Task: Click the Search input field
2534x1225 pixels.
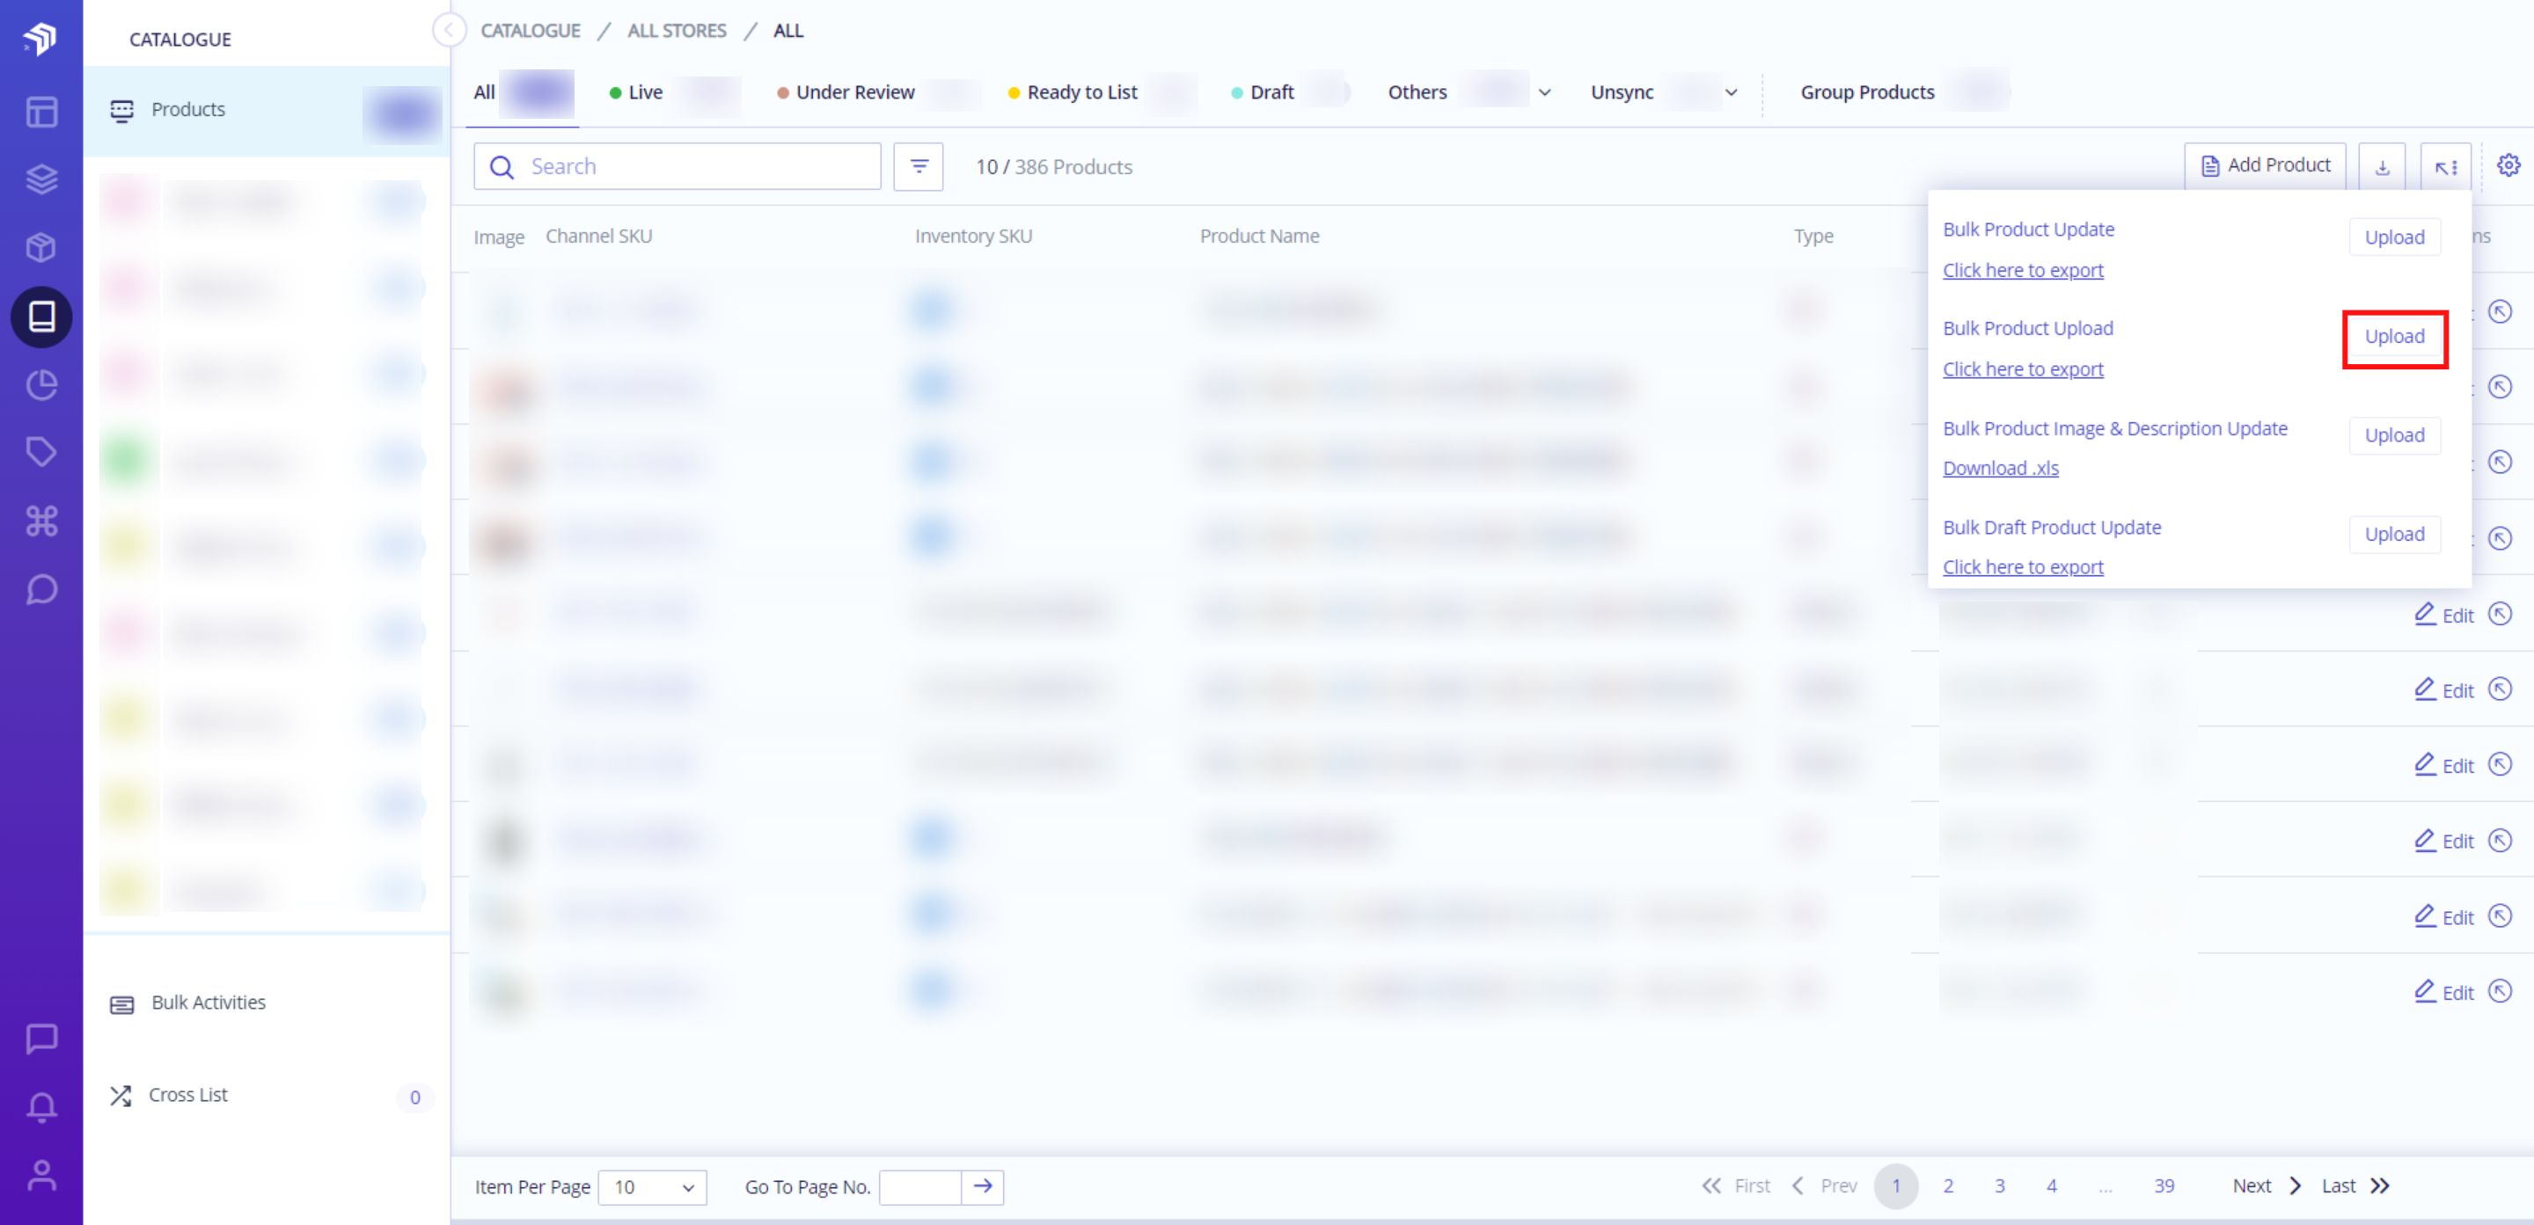Action: pos(677,166)
